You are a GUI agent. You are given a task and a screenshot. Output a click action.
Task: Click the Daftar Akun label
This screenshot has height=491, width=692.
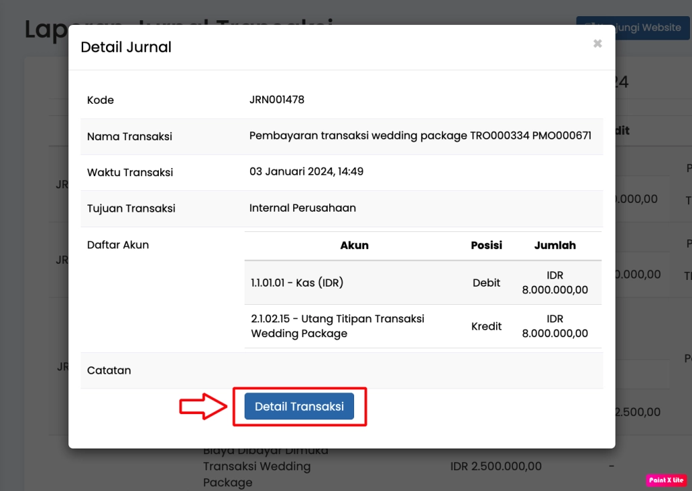point(118,245)
